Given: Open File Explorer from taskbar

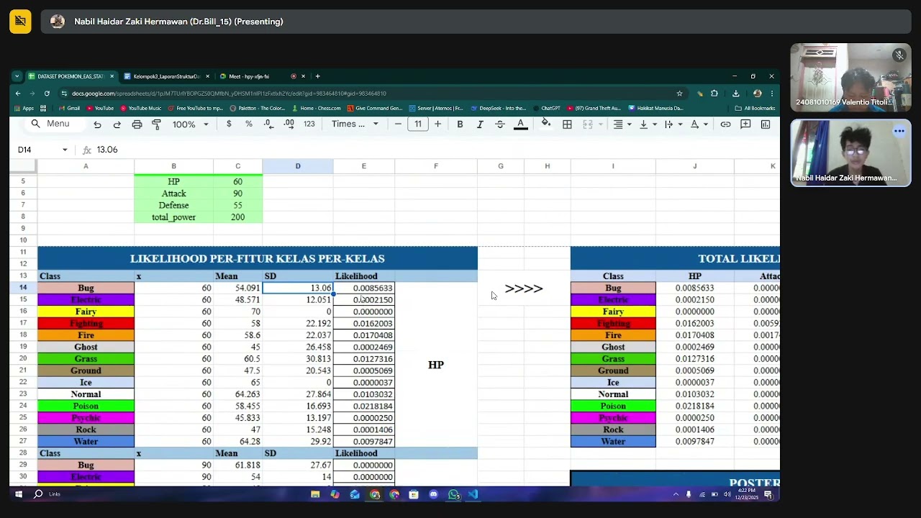Looking at the screenshot, I should (x=315, y=494).
